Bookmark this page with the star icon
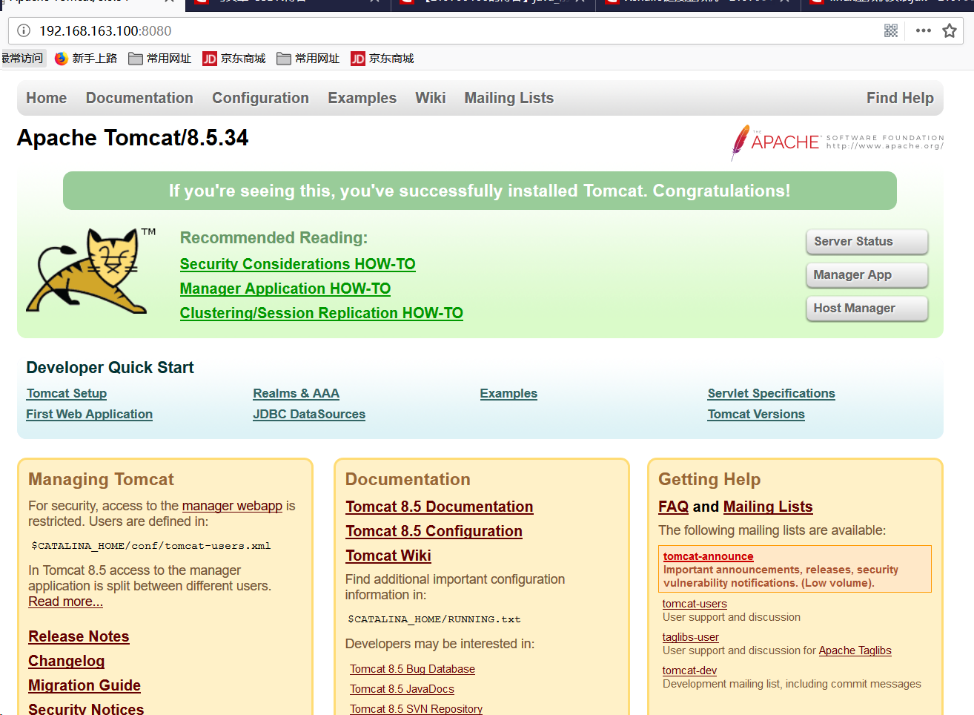Viewport: 974px width, 715px height. pos(950,30)
